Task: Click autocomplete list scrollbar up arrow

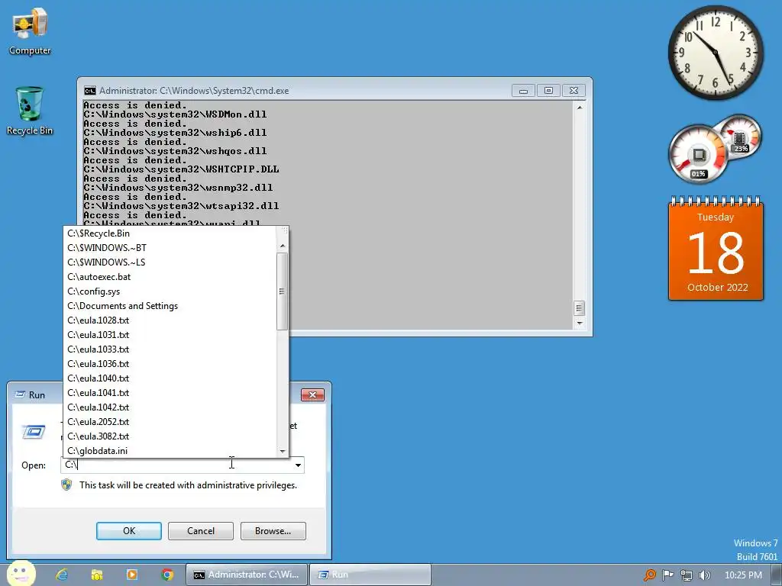Action: [x=283, y=246]
